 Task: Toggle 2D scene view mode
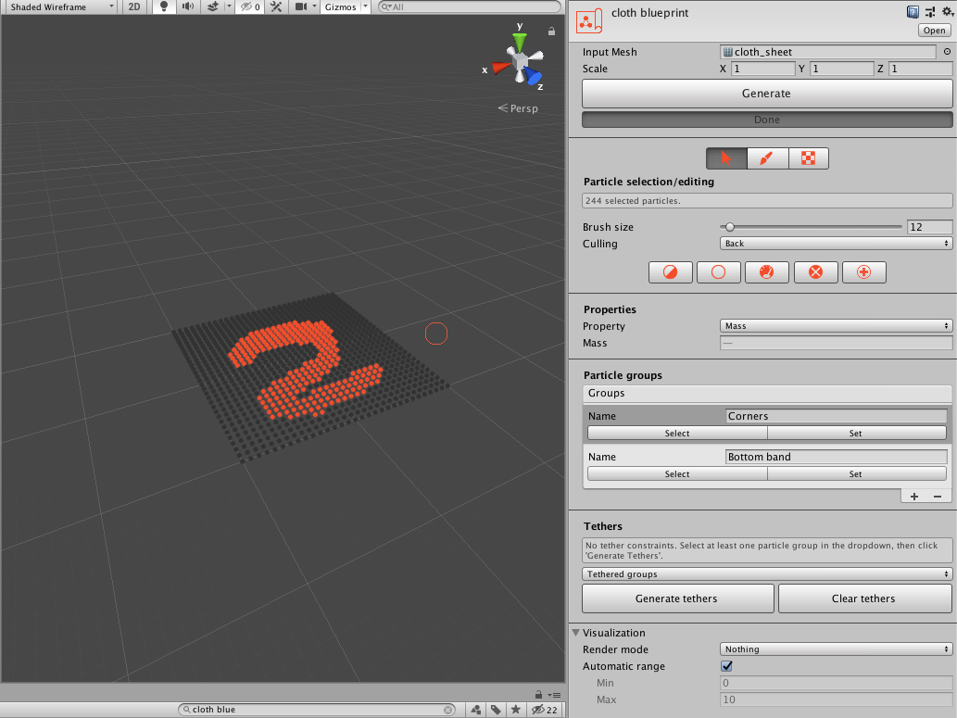[134, 6]
